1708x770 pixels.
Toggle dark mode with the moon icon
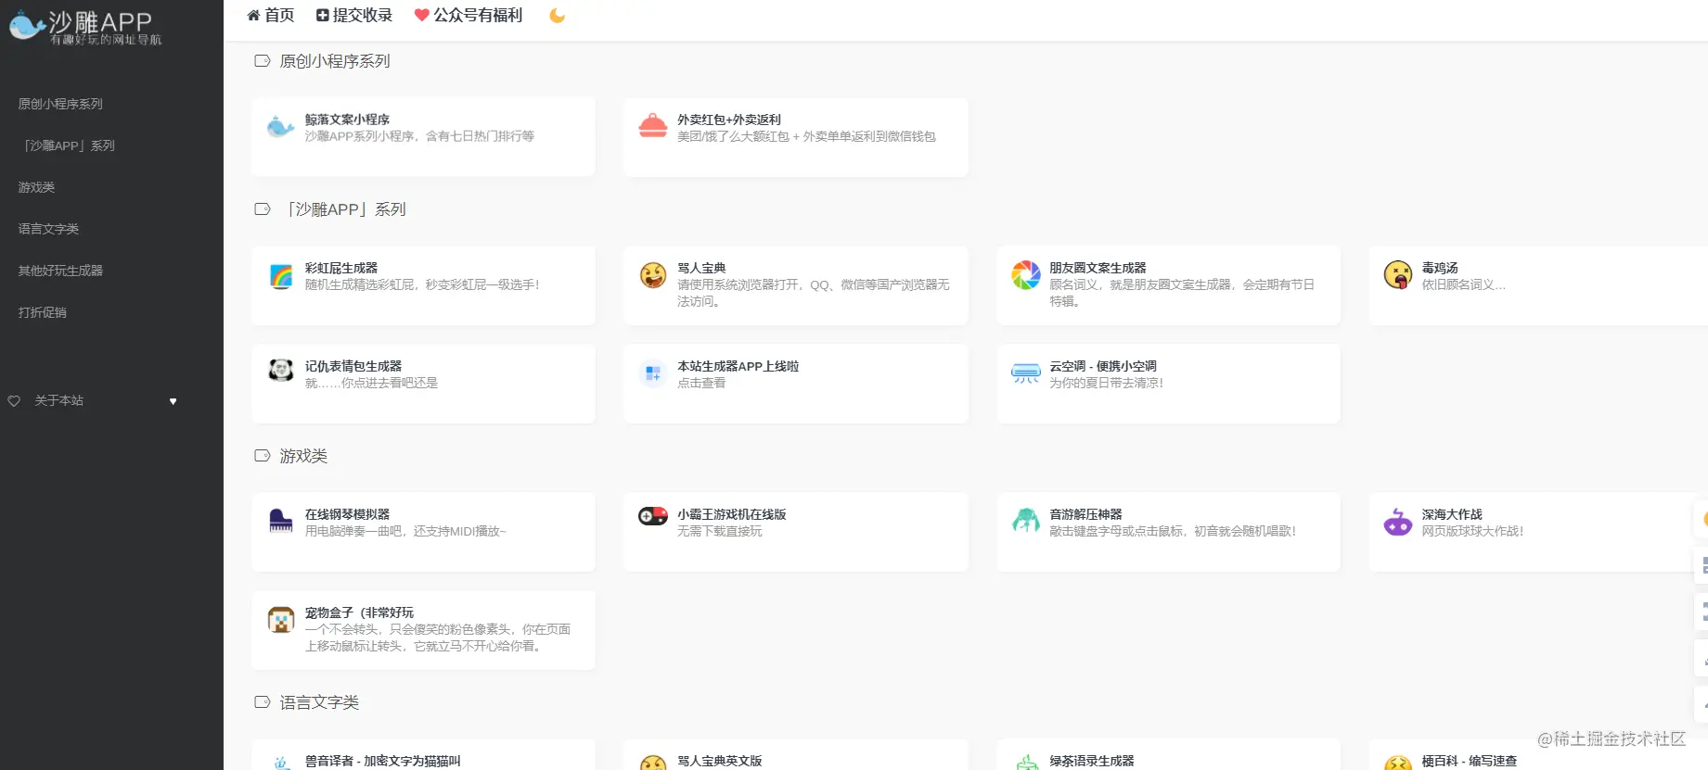pos(557,15)
